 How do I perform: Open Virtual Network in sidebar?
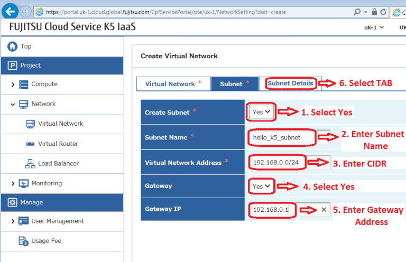pos(61,124)
